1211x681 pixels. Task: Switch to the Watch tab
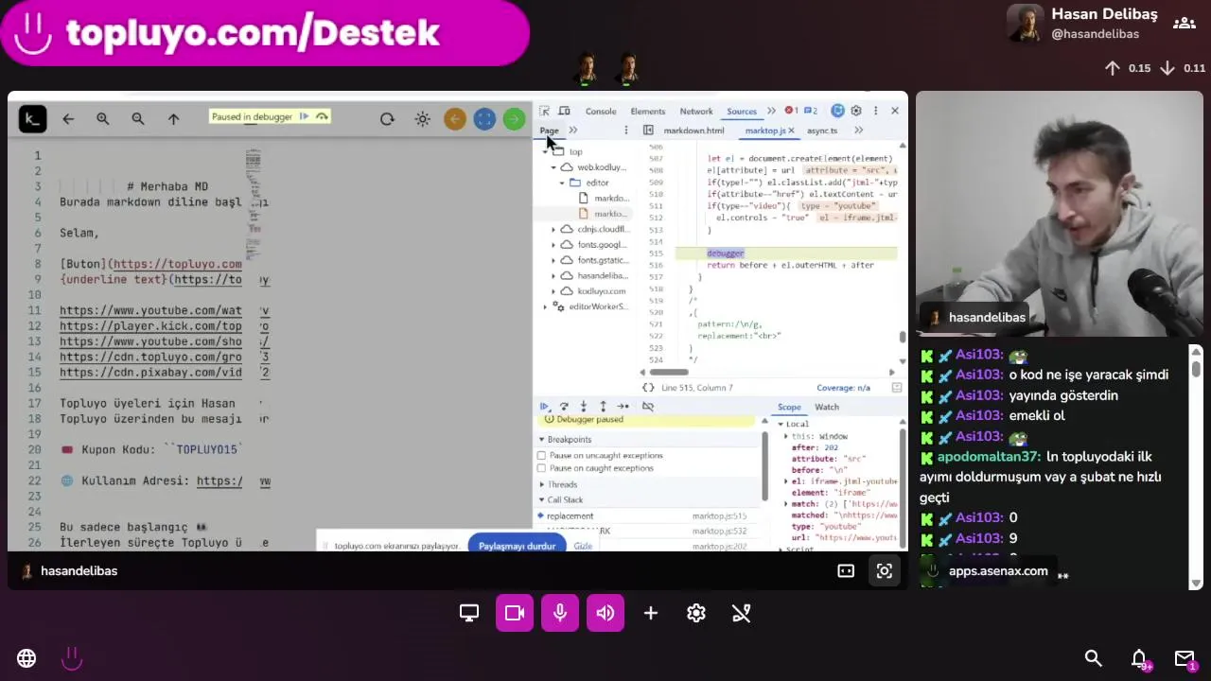[827, 407]
